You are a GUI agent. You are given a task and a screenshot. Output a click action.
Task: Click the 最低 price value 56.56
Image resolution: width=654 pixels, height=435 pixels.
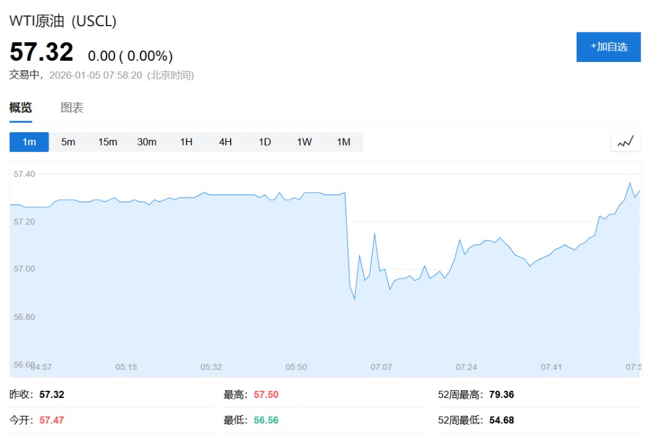pos(266,420)
